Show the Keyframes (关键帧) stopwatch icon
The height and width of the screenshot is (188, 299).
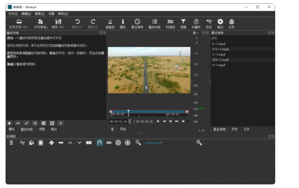coord(196,22)
